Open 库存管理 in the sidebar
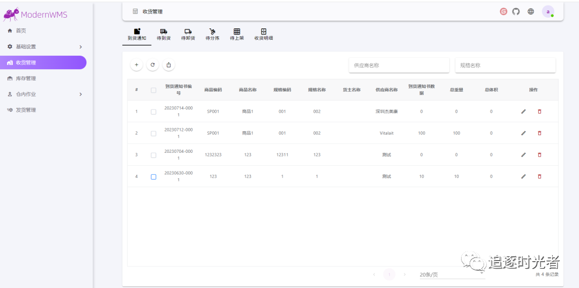 (26, 78)
